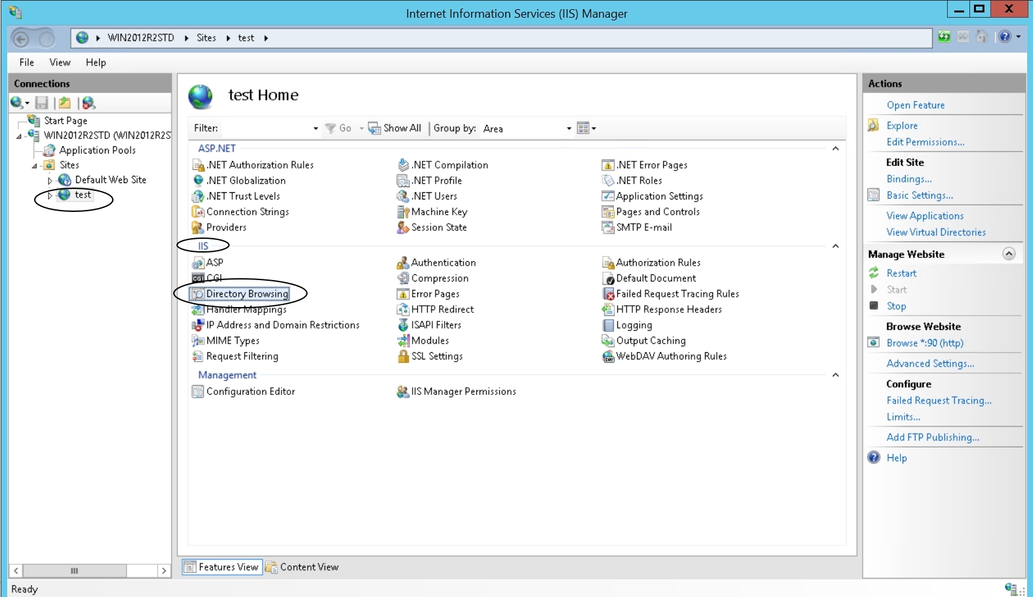Viewport: 1033px width, 597px height.
Task: Click the Show All toolbar button
Action: (x=395, y=129)
